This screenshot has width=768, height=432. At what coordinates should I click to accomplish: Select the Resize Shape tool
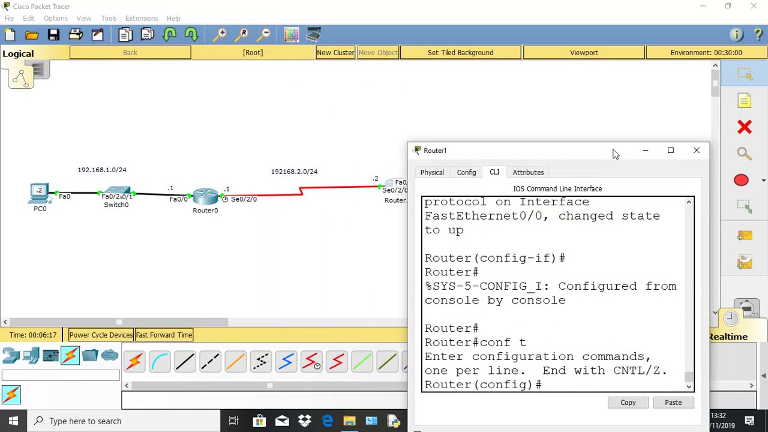(x=745, y=206)
